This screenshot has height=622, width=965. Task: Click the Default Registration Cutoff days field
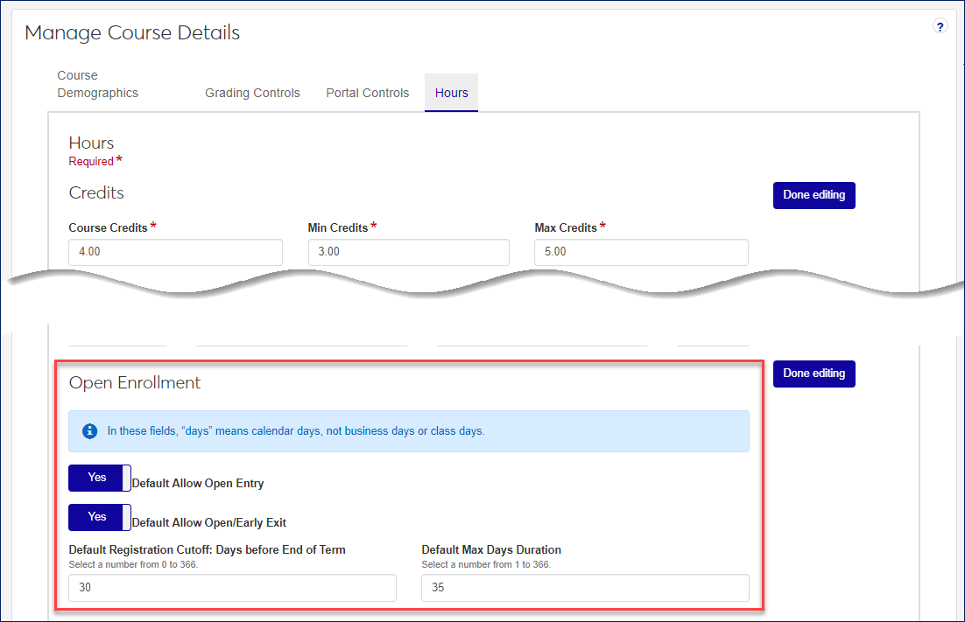(232, 588)
